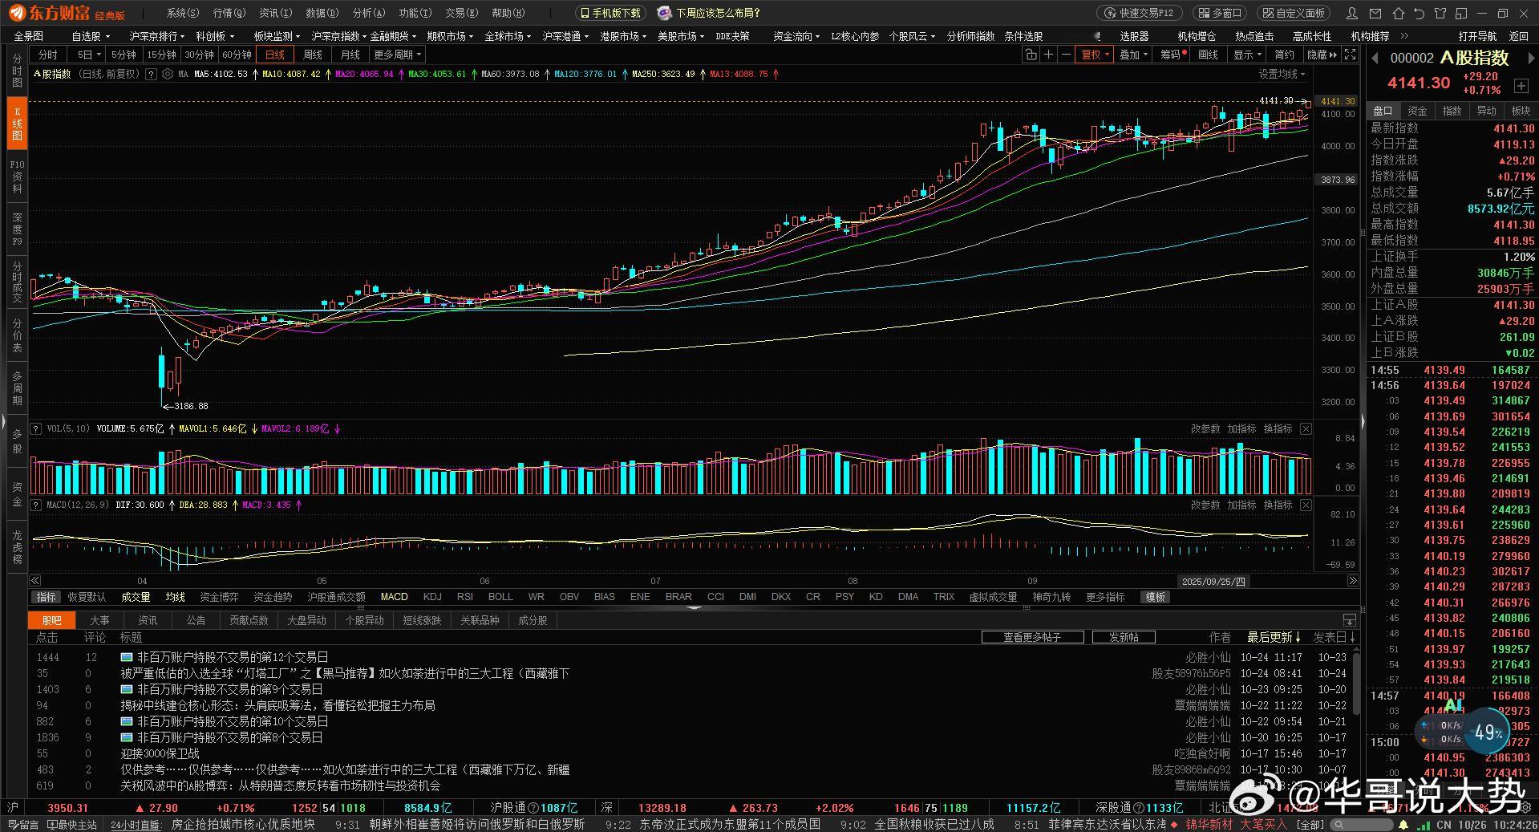Expand chart to fullscreen icon
This screenshot has height=832, width=1539.
[x=1350, y=55]
